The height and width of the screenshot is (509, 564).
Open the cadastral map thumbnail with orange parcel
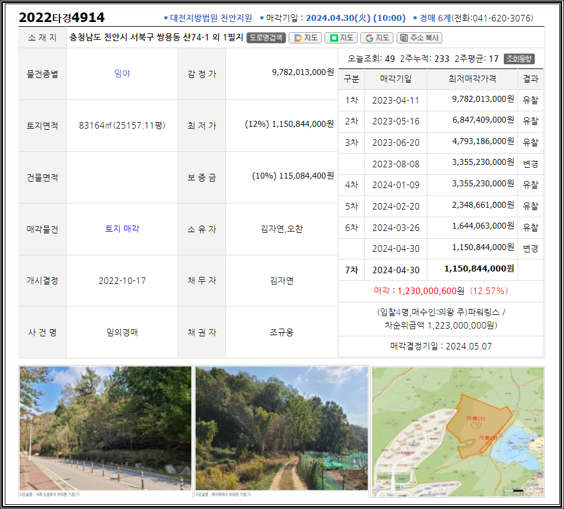coord(457,431)
